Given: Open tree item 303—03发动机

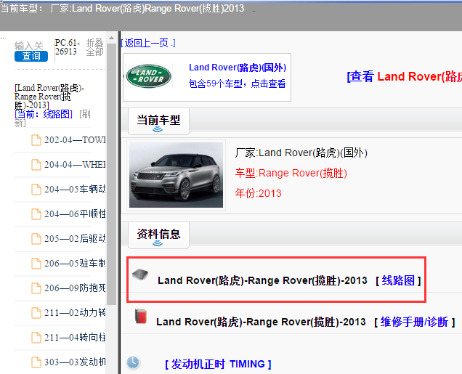Looking at the screenshot, I should [x=75, y=362].
